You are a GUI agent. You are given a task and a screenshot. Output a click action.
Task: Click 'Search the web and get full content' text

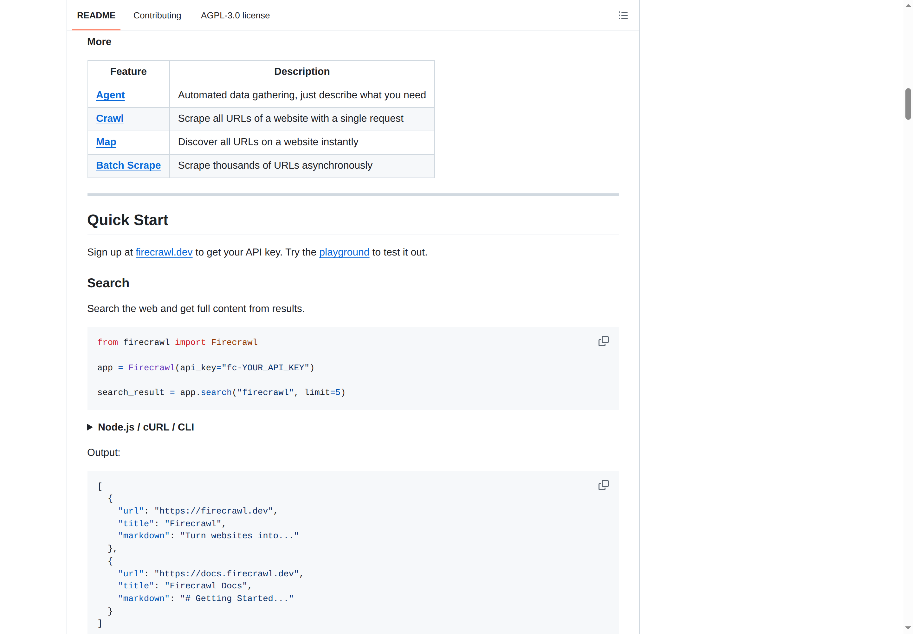click(x=196, y=309)
